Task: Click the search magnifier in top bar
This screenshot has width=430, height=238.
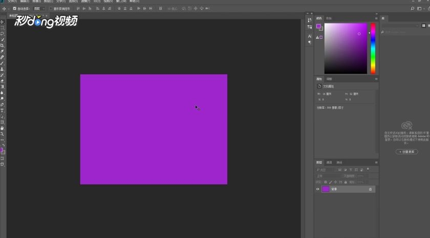Action: 412,9
